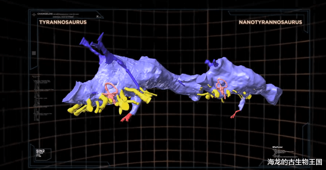Select the TYRANNOSAURUS title

(x=63, y=23)
